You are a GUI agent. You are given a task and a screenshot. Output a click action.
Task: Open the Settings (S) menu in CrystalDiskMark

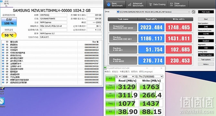click(115, 72)
